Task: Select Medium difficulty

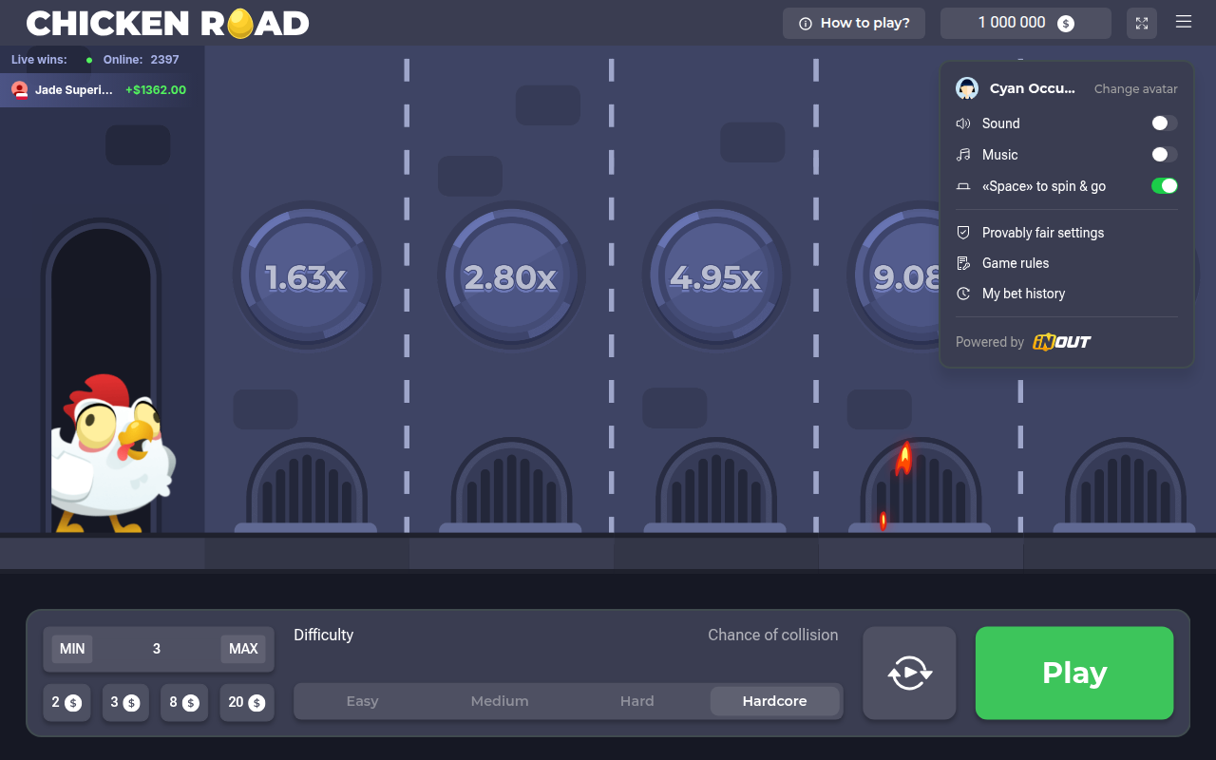Action: coord(500,701)
